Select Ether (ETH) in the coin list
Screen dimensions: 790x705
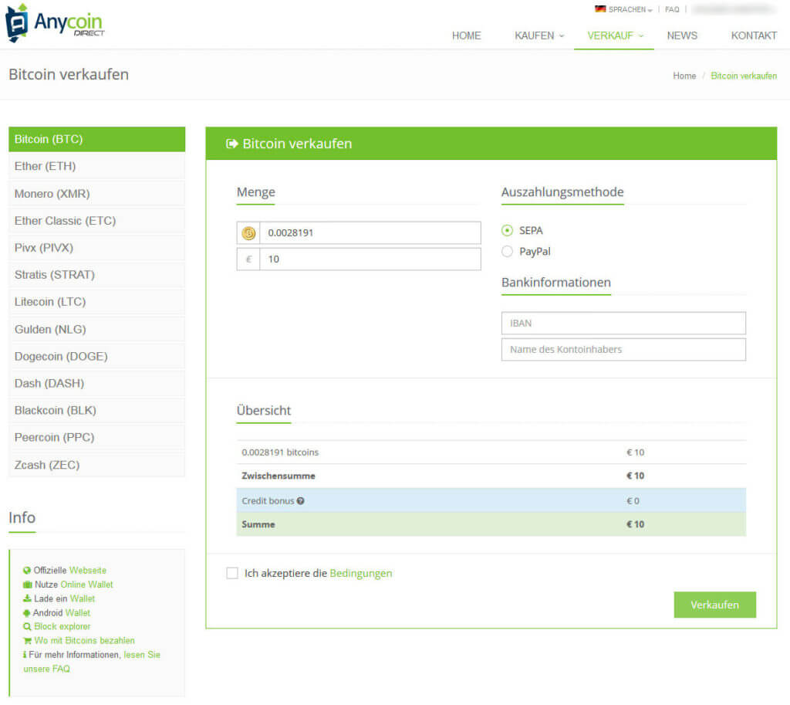click(x=96, y=167)
